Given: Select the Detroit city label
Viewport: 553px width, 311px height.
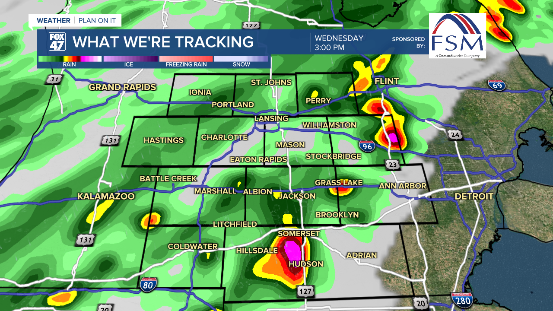Looking at the screenshot, I should click(474, 197).
